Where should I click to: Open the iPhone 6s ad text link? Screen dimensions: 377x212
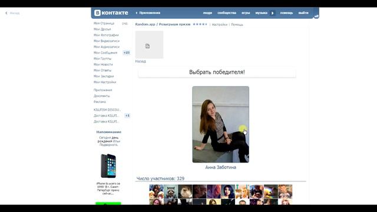(x=108, y=188)
